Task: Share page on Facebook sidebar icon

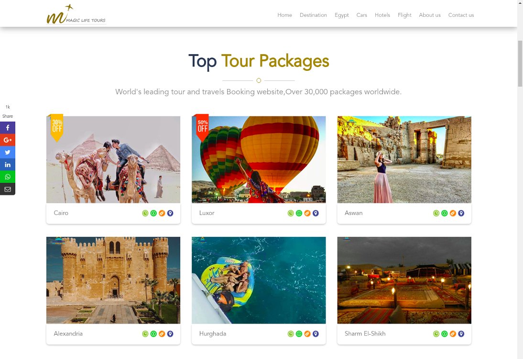Action: click(x=8, y=128)
